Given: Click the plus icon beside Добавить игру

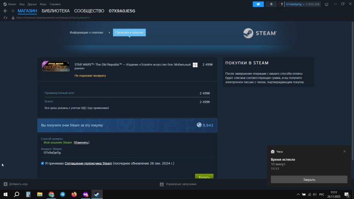Looking at the screenshot, I should point(6,184).
